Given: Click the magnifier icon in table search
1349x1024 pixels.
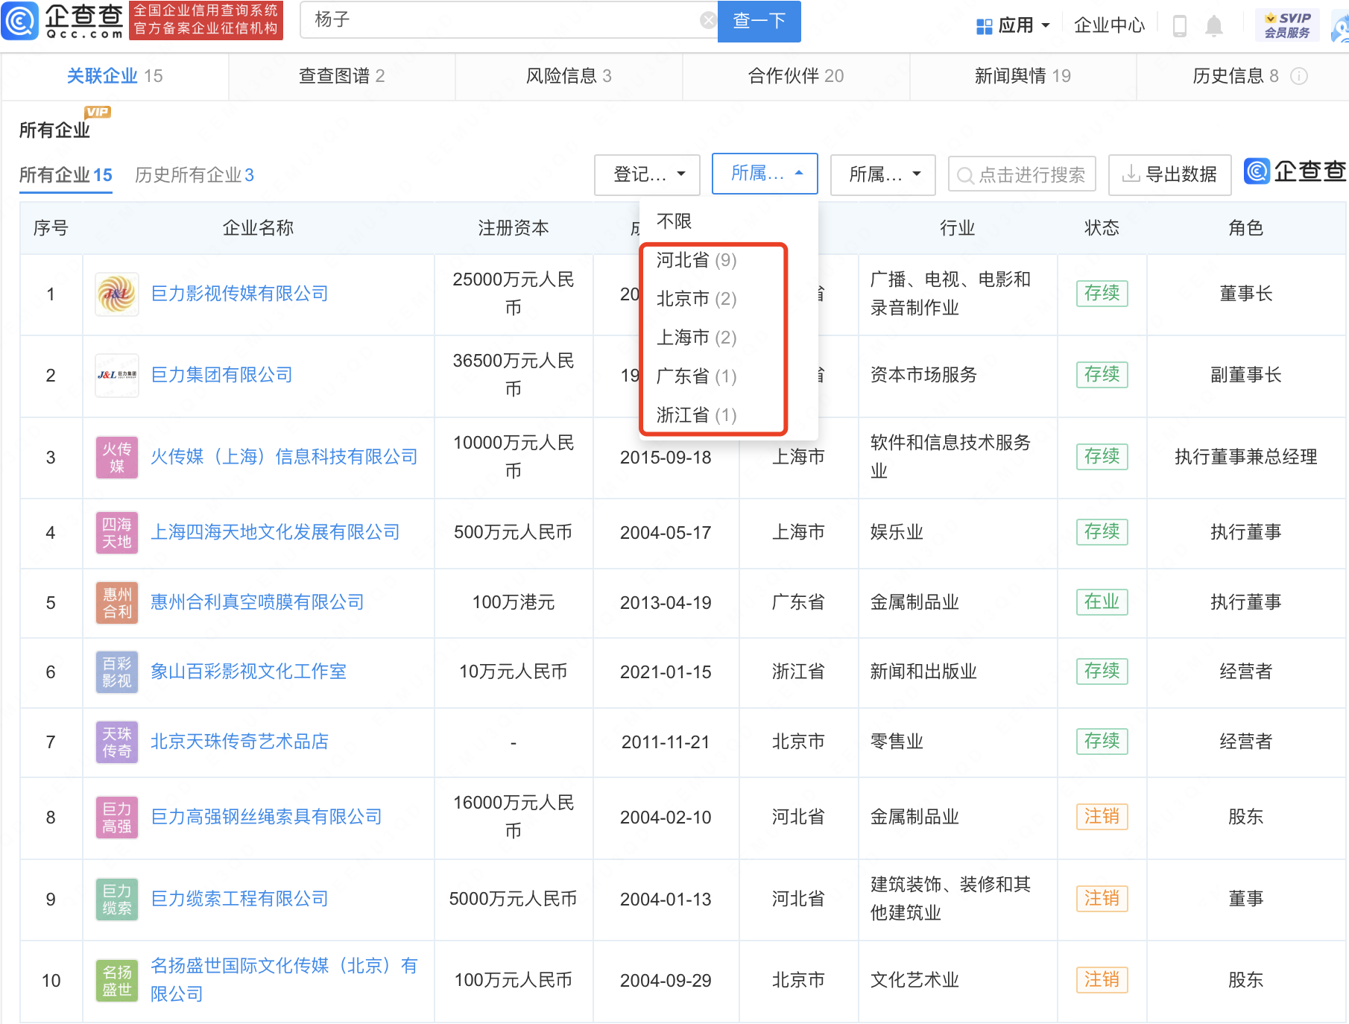Looking at the screenshot, I should coord(965,175).
